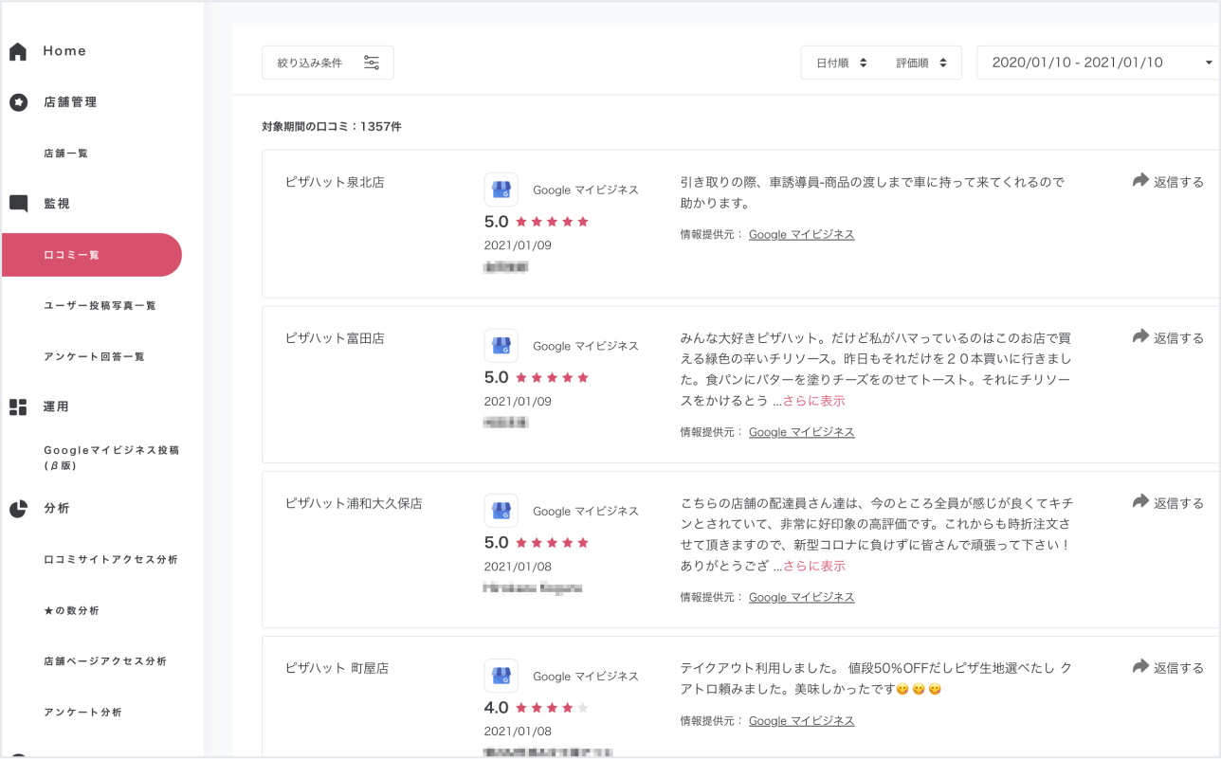Screen dimensions: 1221x759
Task: Click reply arrow icon for ピザハット浦和大久保店 review
Action: coord(1140,501)
